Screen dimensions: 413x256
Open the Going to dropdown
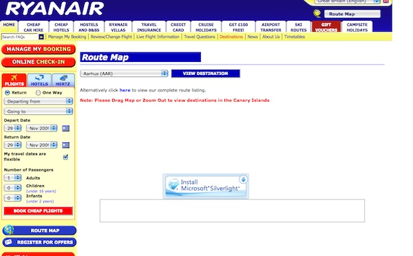tap(39, 111)
